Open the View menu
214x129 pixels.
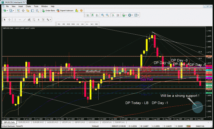pos(13,6)
